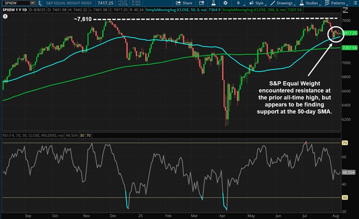This screenshot has width=359, height=219.
Task: Click the 6200 price axis label
Action: pyautogui.click(x=346, y=119)
